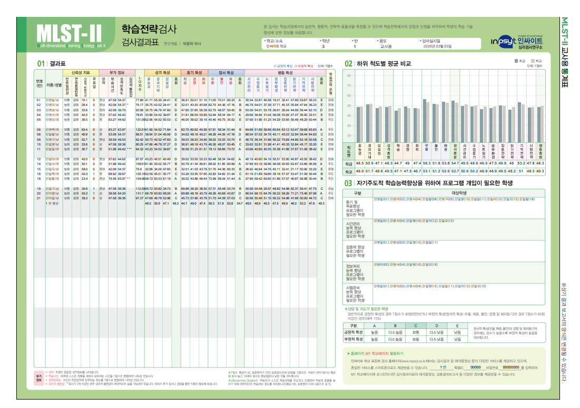580x408 pixels.
Task: Click the 이름/성별 column header
Action: pos(54,85)
